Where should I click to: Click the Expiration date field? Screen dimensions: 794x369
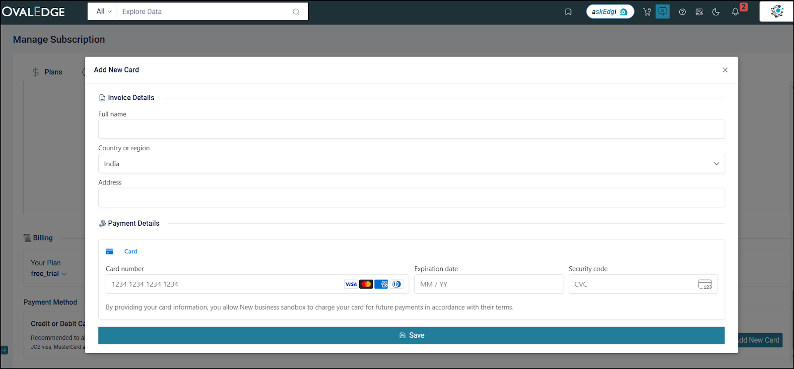coord(489,284)
